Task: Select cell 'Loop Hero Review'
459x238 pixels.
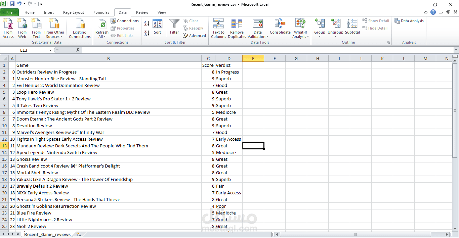Action: click(x=109, y=92)
